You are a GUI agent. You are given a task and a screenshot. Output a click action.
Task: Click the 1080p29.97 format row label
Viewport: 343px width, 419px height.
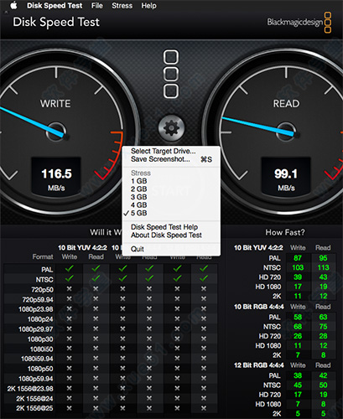coord(36,329)
